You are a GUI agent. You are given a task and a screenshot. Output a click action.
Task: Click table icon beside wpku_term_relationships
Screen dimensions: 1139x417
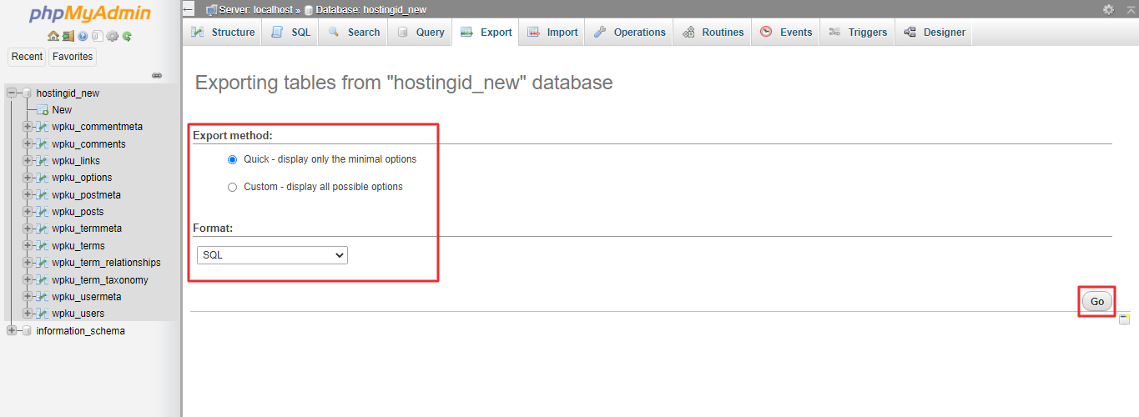43,263
